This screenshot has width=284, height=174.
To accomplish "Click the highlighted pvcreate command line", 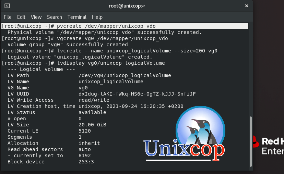I will pyautogui.click(x=125, y=26).
